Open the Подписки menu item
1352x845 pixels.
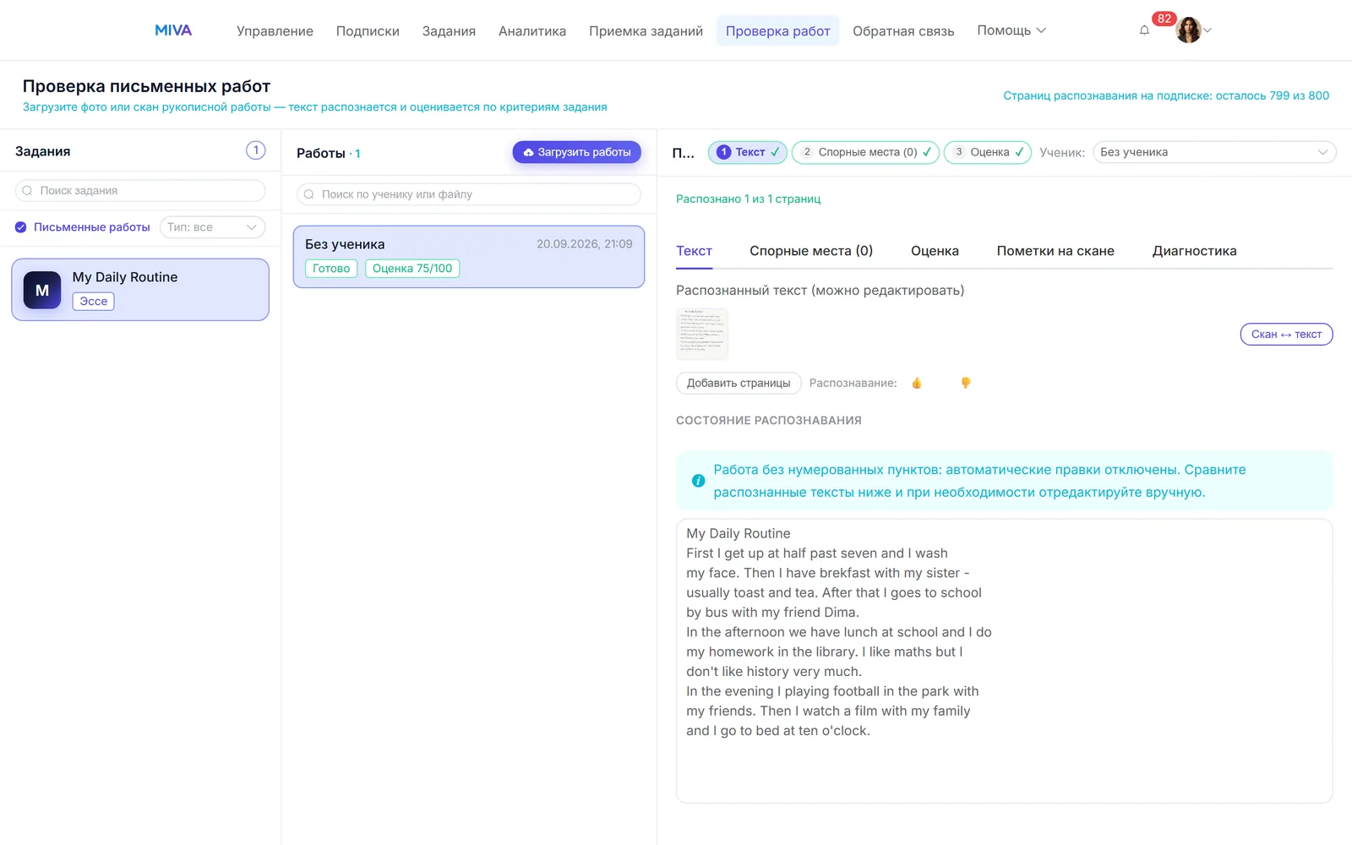point(368,30)
